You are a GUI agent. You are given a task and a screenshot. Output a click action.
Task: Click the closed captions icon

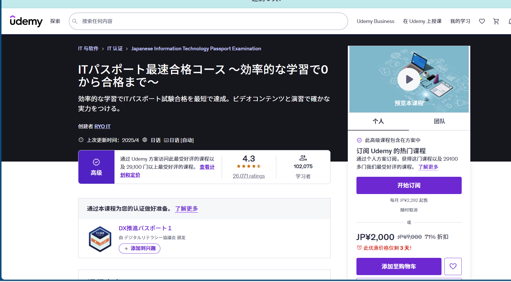166,140
